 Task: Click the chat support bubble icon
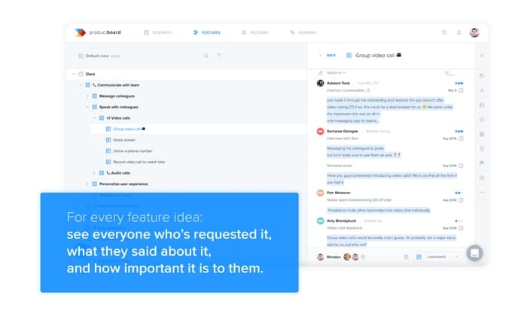(474, 254)
